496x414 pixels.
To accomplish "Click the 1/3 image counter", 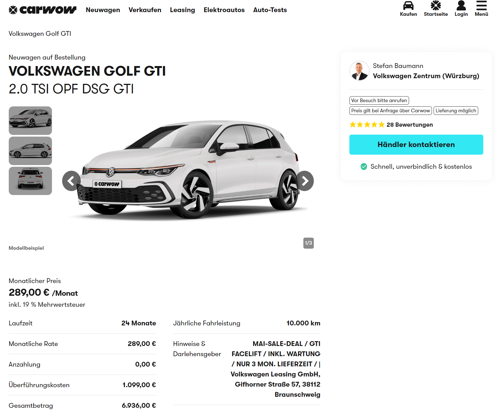I will click(308, 243).
